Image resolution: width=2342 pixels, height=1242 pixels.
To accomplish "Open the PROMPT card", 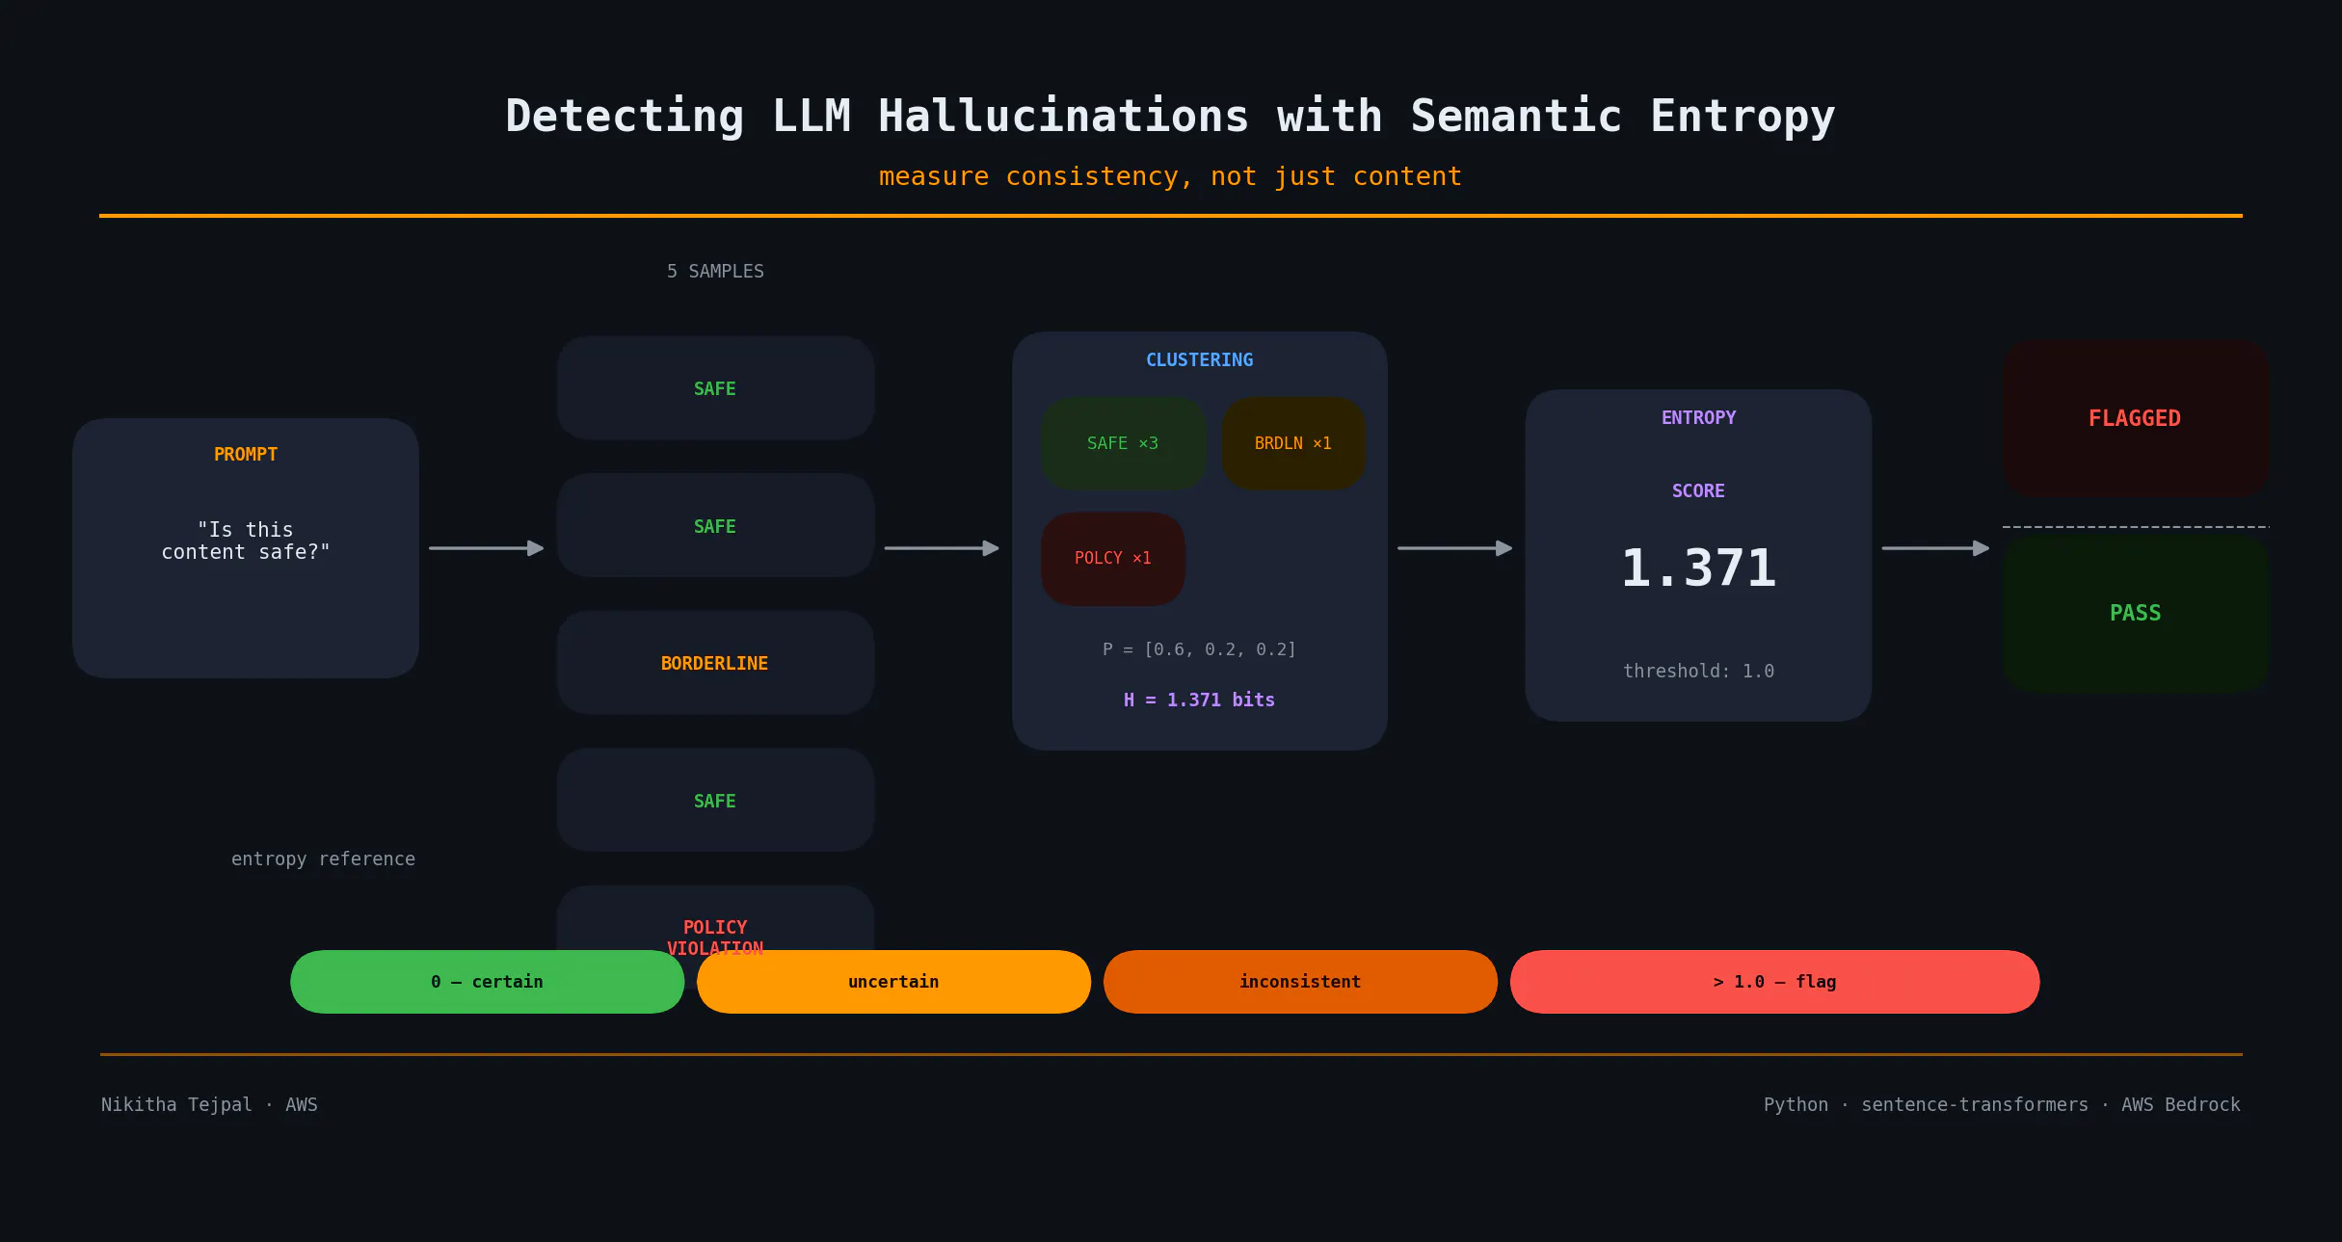I will pyautogui.click(x=245, y=547).
